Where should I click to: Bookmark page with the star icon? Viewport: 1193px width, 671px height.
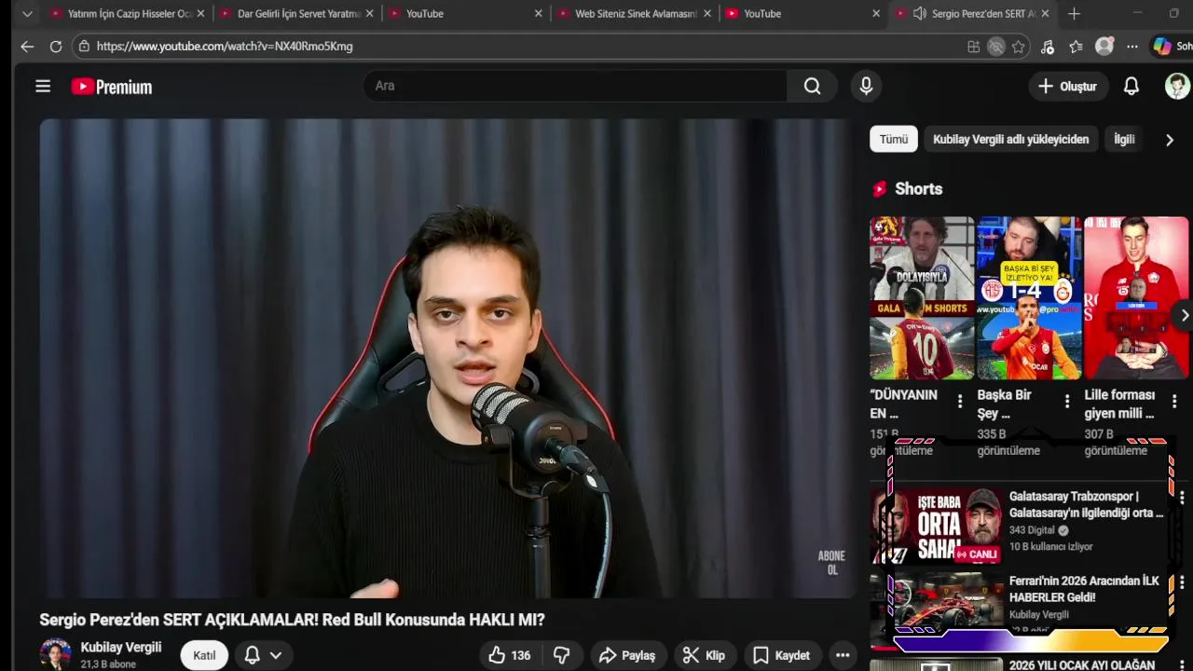[x=1019, y=47]
